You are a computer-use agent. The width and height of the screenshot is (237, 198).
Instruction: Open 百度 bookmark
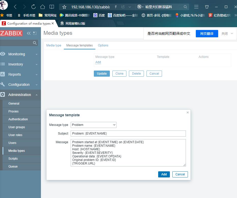tap(99, 15)
